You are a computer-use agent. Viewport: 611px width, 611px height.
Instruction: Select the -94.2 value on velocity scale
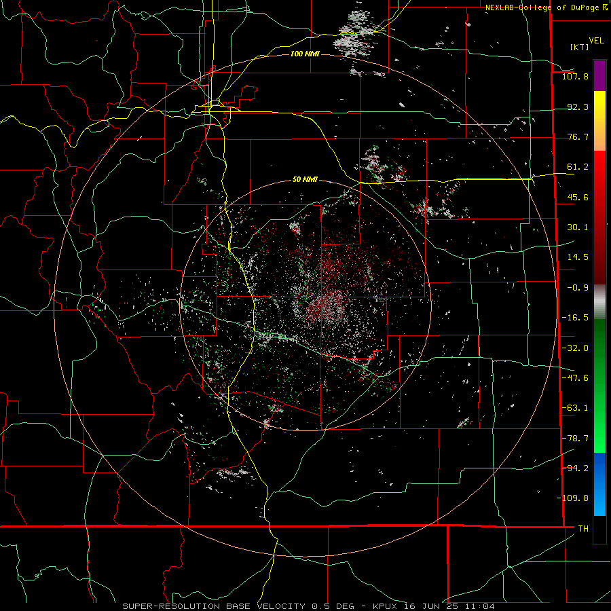(x=575, y=468)
